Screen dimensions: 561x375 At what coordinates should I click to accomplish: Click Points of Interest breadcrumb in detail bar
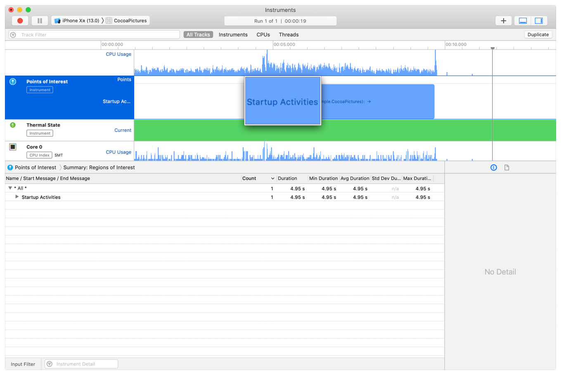tap(36, 167)
